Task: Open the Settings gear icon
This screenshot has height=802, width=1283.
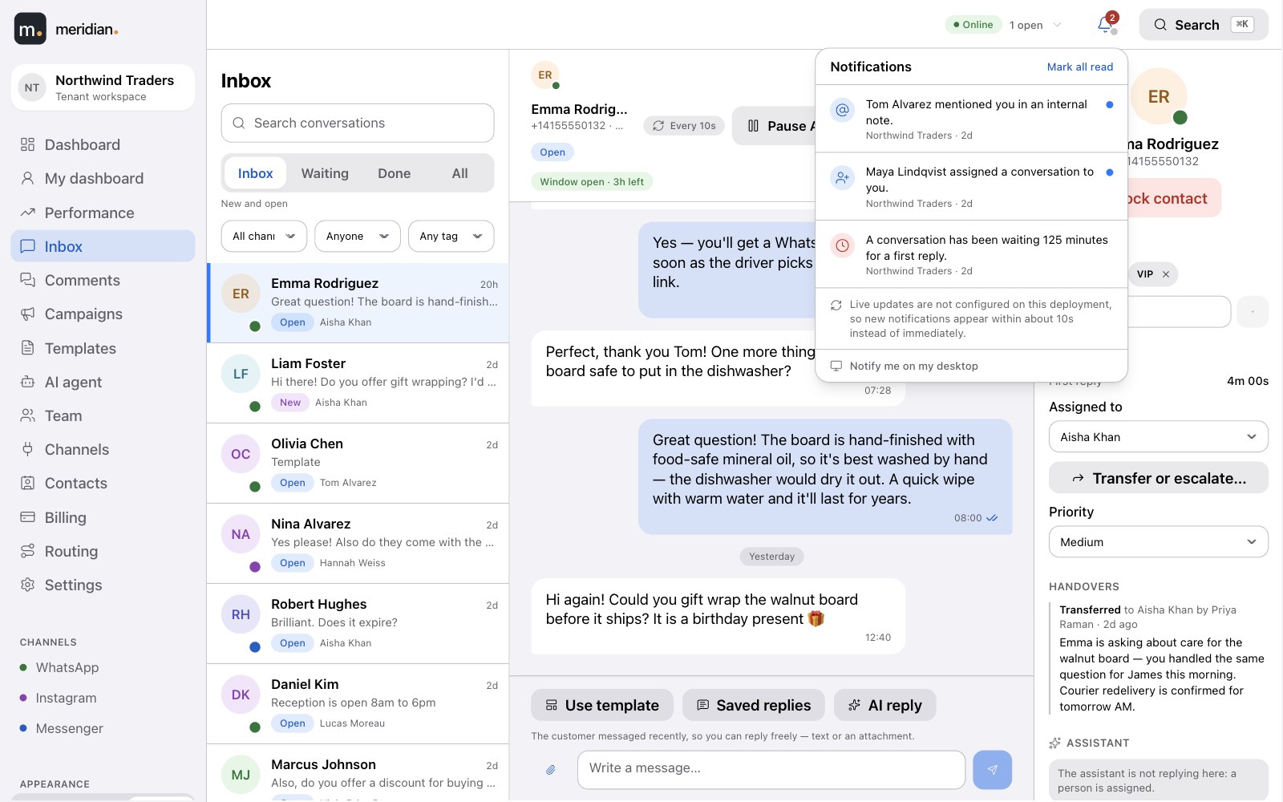Action: pyautogui.click(x=28, y=585)
